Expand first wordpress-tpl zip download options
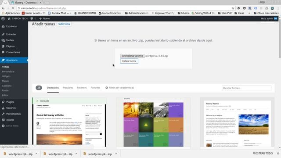 (36, 154)
